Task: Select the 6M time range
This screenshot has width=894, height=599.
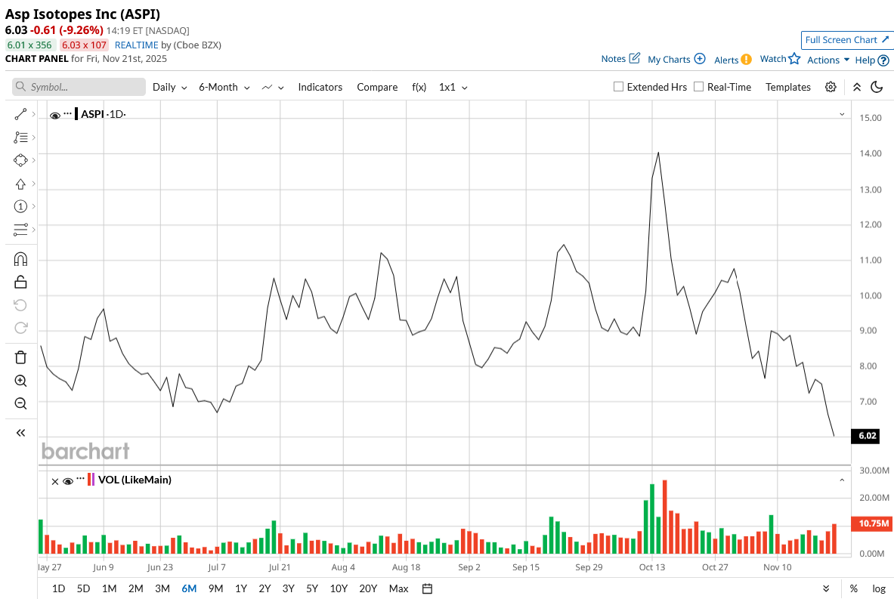Action: 189,588
